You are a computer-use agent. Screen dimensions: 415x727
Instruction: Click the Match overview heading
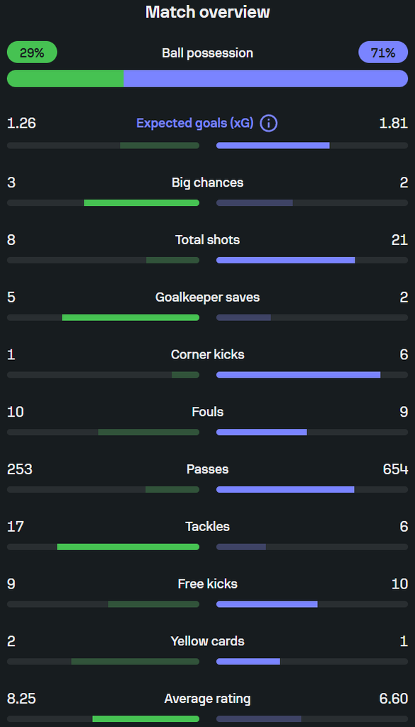click(207, 12)
